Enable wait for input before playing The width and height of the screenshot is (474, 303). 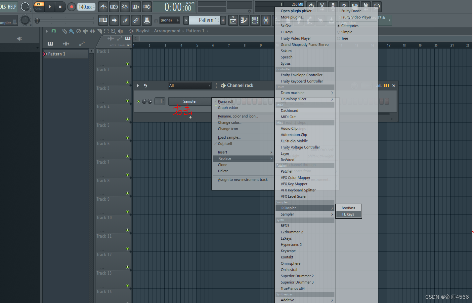(x=114, y=7)
